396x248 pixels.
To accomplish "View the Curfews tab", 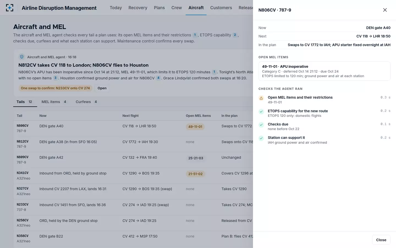I will (x=86, y=102).
